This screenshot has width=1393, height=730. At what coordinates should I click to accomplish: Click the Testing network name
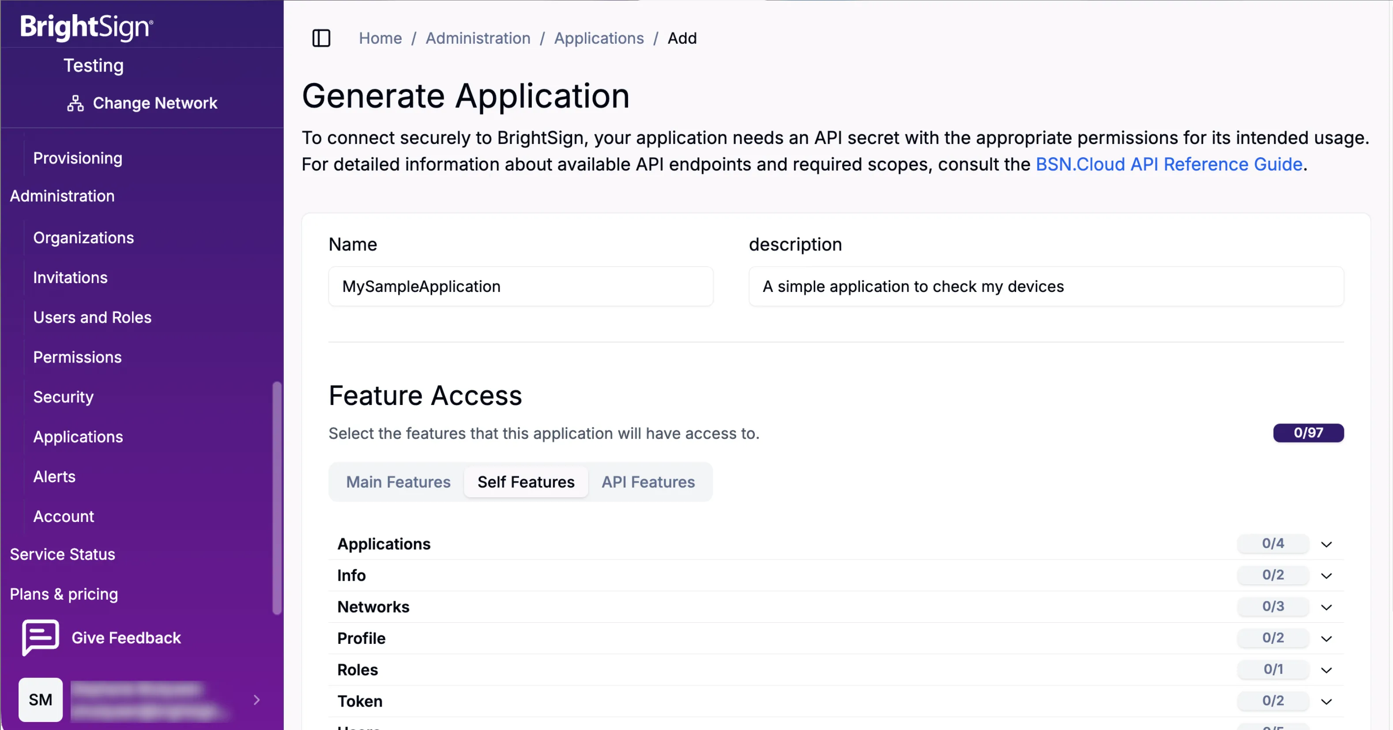click(x=94, y=65)
